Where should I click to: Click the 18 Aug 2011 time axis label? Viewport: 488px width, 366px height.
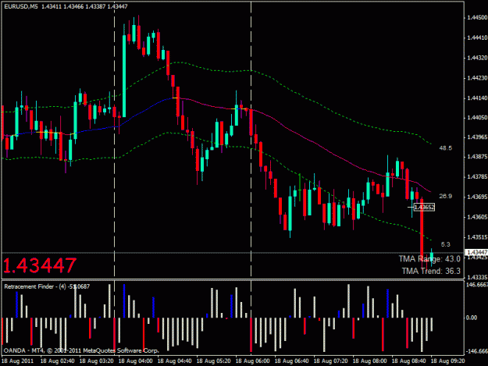tap(17, 361)
